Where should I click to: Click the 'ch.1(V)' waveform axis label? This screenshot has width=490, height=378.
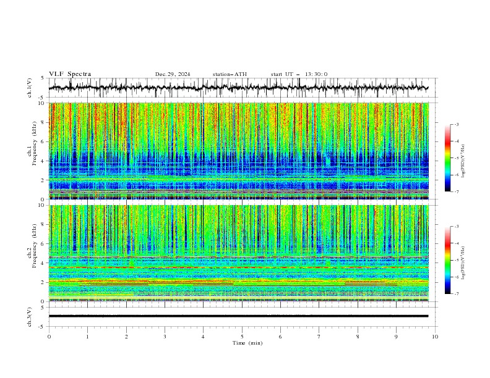[x=29, y=88]
